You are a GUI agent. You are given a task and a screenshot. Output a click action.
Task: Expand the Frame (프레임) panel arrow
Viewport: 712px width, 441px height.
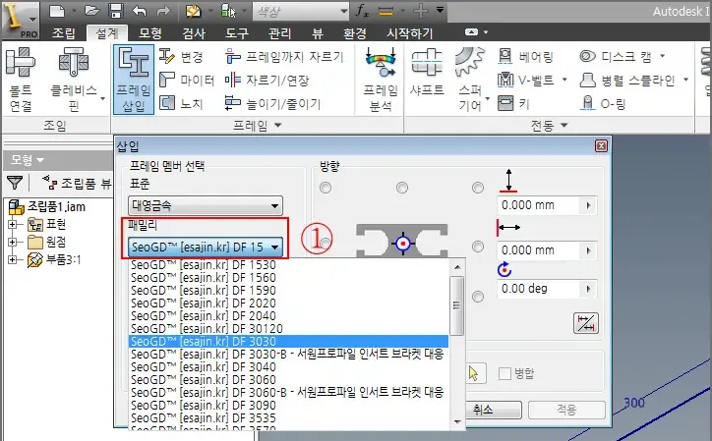coord(278,125)
